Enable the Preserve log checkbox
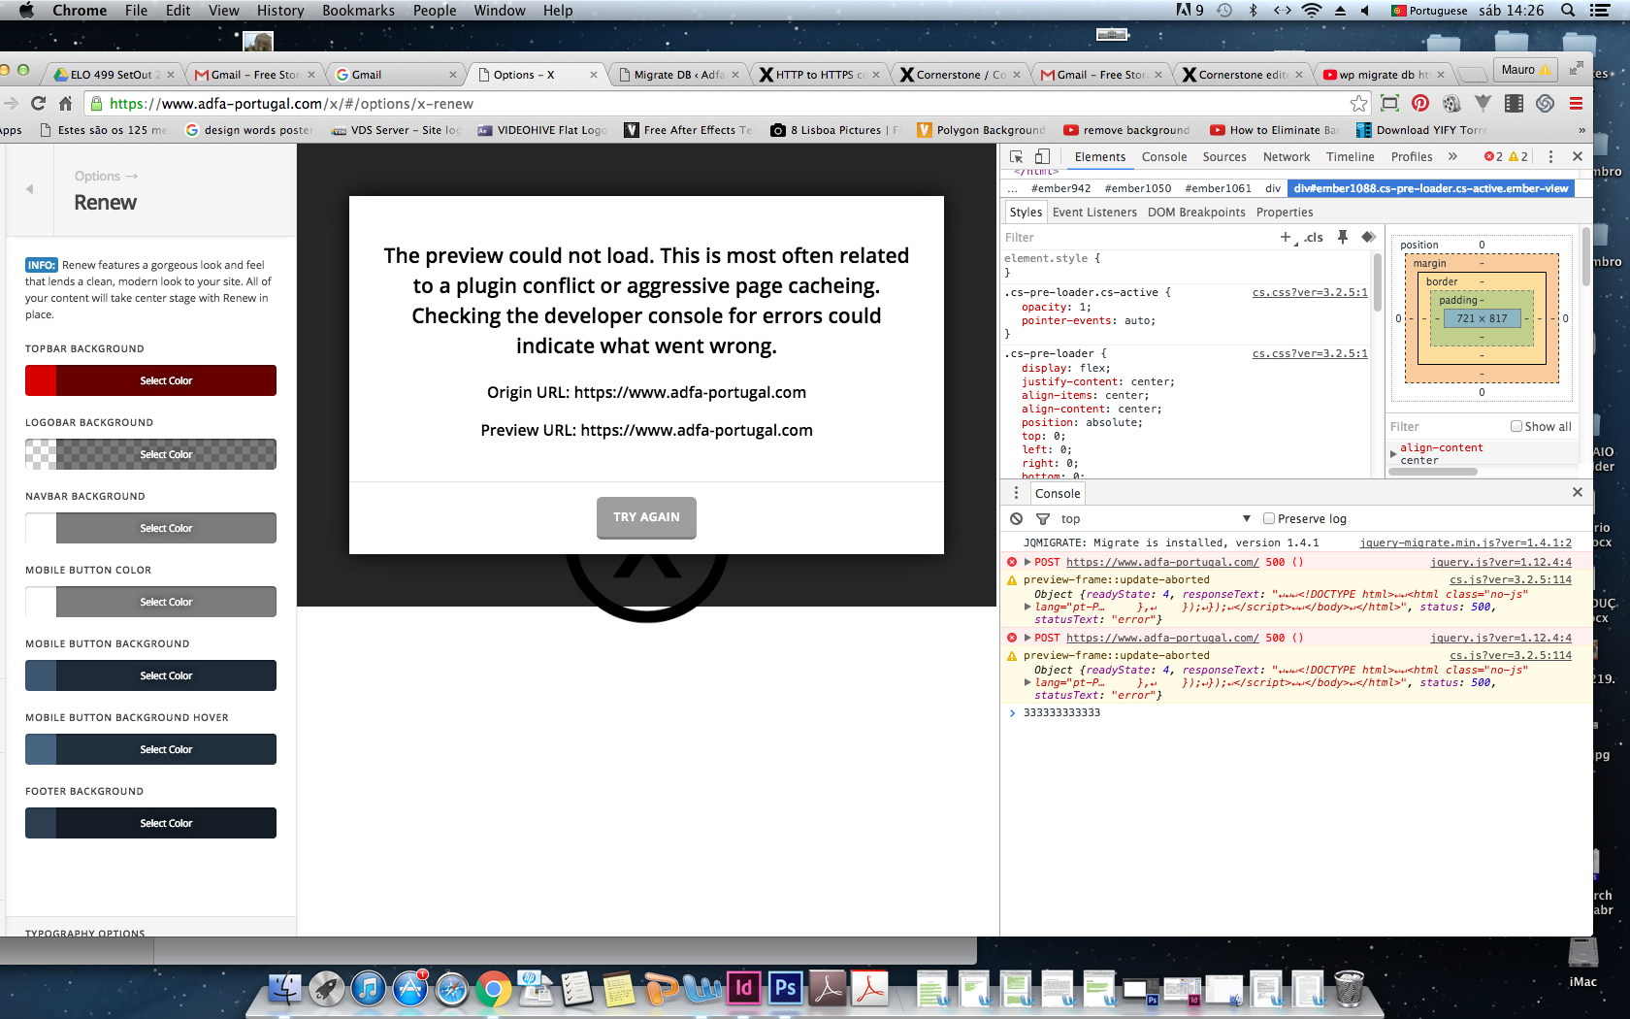1630x1019 pixels. pyautogui.click(x=1268, y=518)
